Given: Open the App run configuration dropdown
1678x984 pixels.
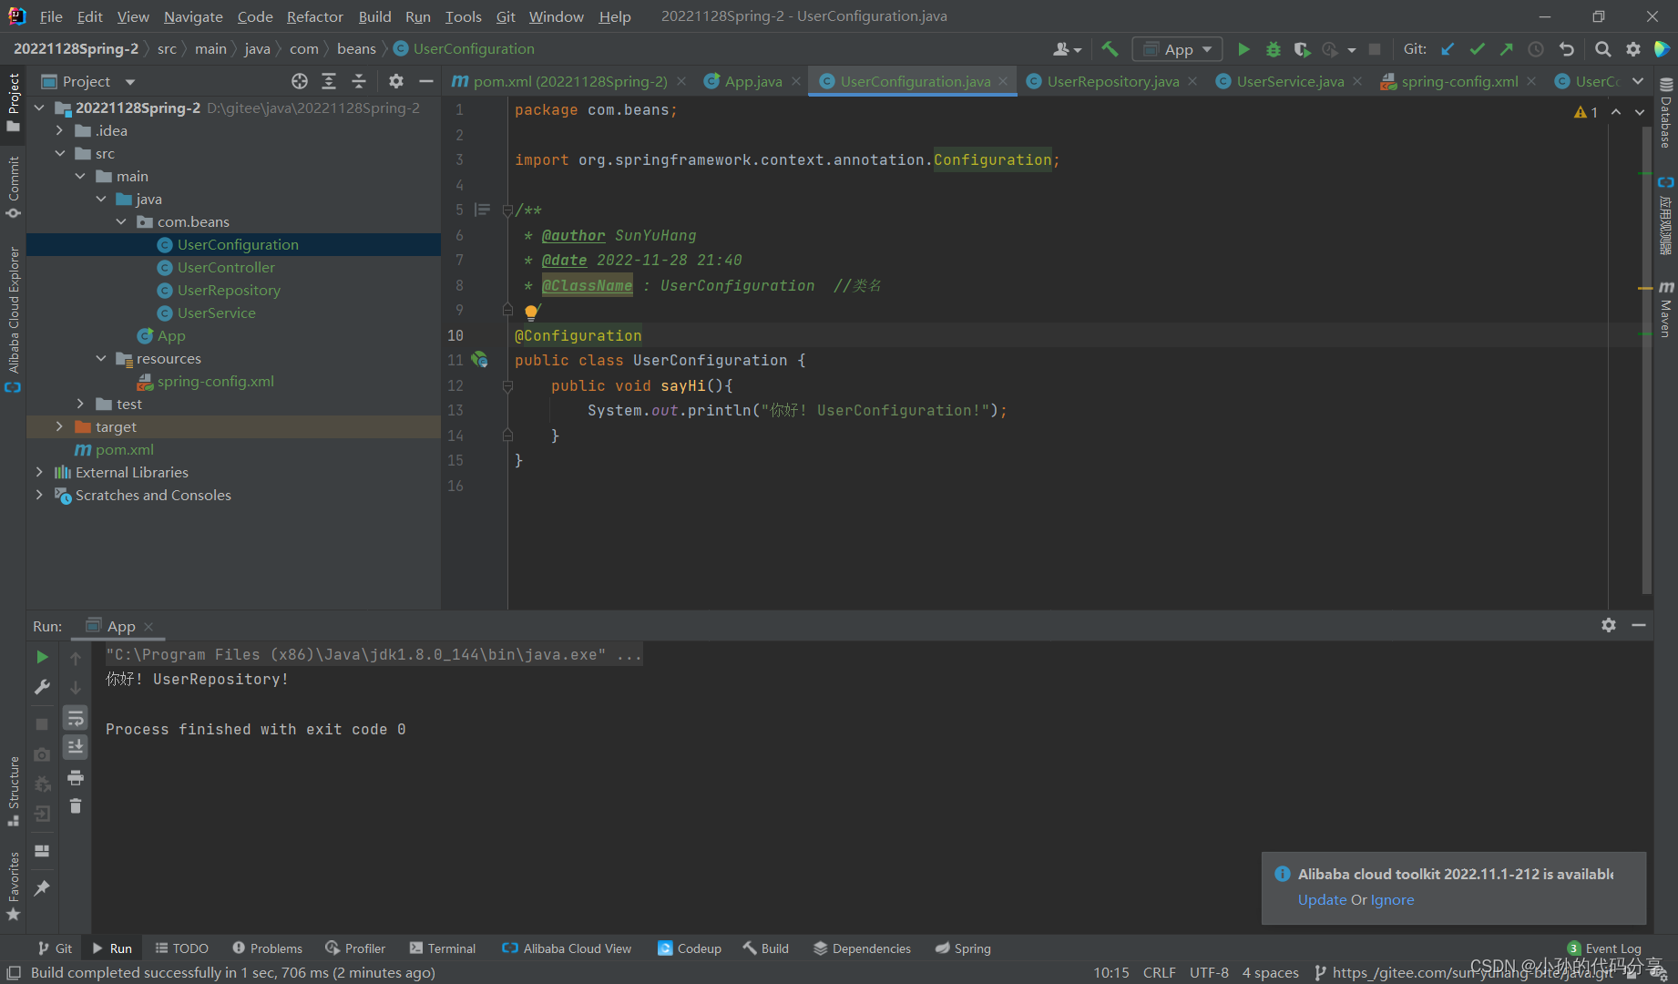Looking at the screenshot, I should pyautogui.click(x=1177, y=49).
